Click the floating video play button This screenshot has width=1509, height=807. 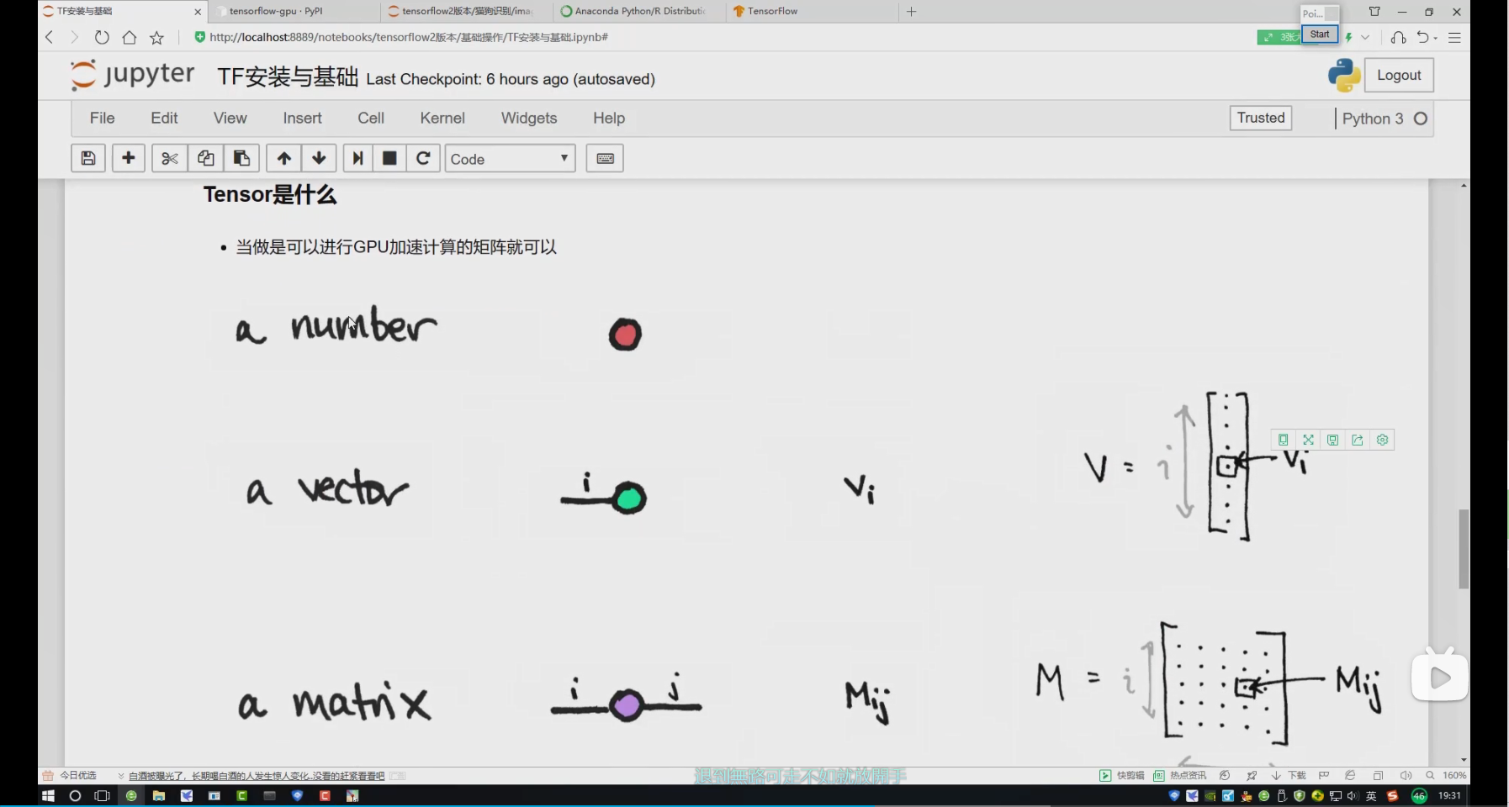[1439, 677]
